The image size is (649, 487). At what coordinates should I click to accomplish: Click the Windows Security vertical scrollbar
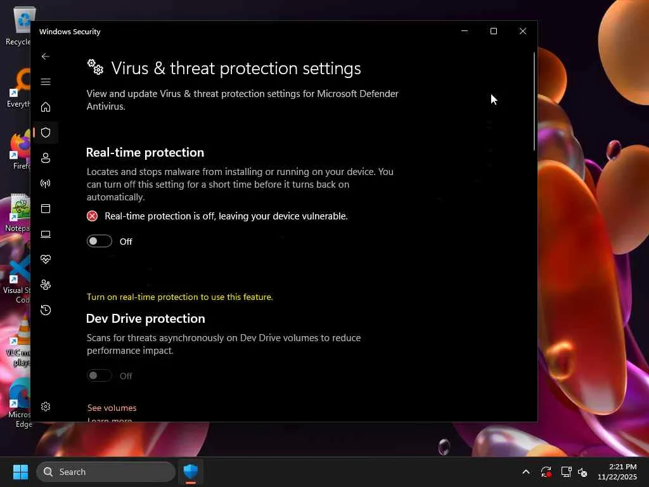[x=534, y=101]
